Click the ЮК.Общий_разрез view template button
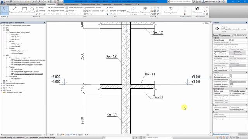The image size is (248, 139). pos(238,91)
